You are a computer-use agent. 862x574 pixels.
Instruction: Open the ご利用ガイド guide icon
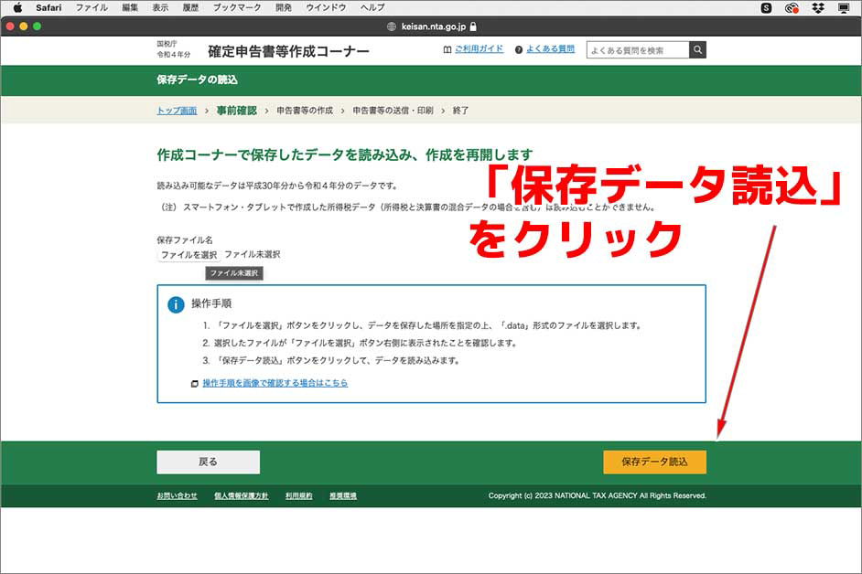coord(447,49)
